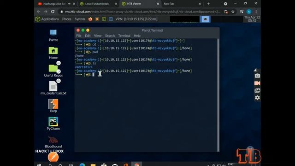This screenshot has width=295, height=166.
Task: Open the terminal Help menu
Action: [137, 36]
